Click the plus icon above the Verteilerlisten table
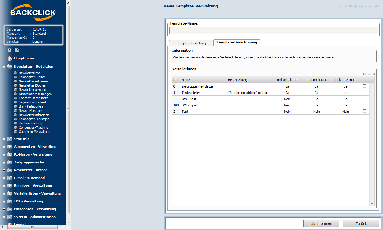 point(365,74)
